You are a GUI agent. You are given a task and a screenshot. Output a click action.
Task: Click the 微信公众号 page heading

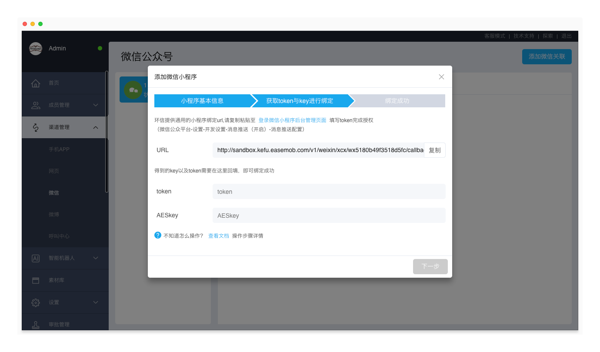coord(147,57)
